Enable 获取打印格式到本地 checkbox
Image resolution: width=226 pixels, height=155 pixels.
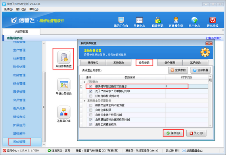91,96
